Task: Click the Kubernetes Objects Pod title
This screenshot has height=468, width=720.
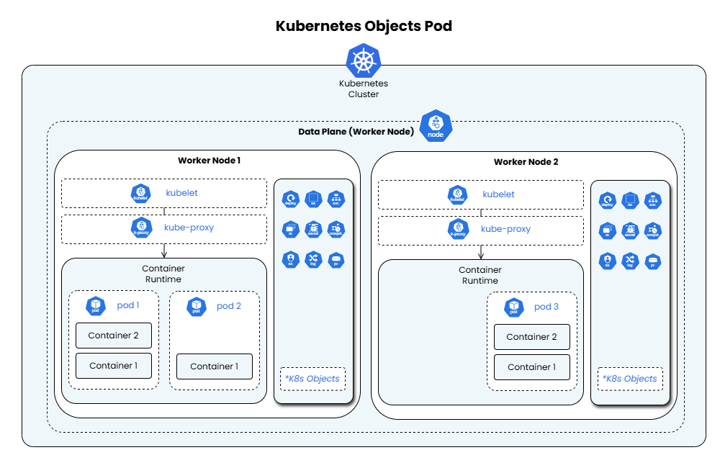Action: pos(364,27)
